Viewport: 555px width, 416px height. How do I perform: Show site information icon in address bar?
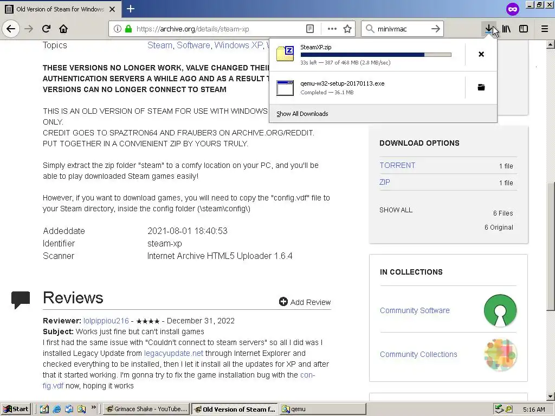pyautogui.click(x=118, y=29)
